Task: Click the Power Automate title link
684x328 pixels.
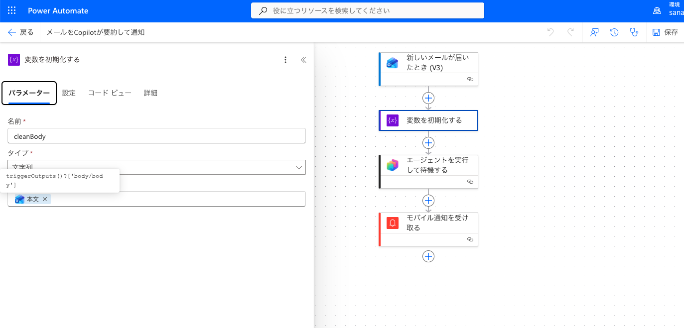Action: tap(58, 10)
